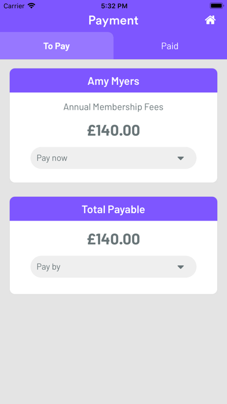Tap the £140.00 amount under Total Payable
Image resolution: width=227 pixels, height=404 pixels.
pyautogui.click(x=113, y=239)
